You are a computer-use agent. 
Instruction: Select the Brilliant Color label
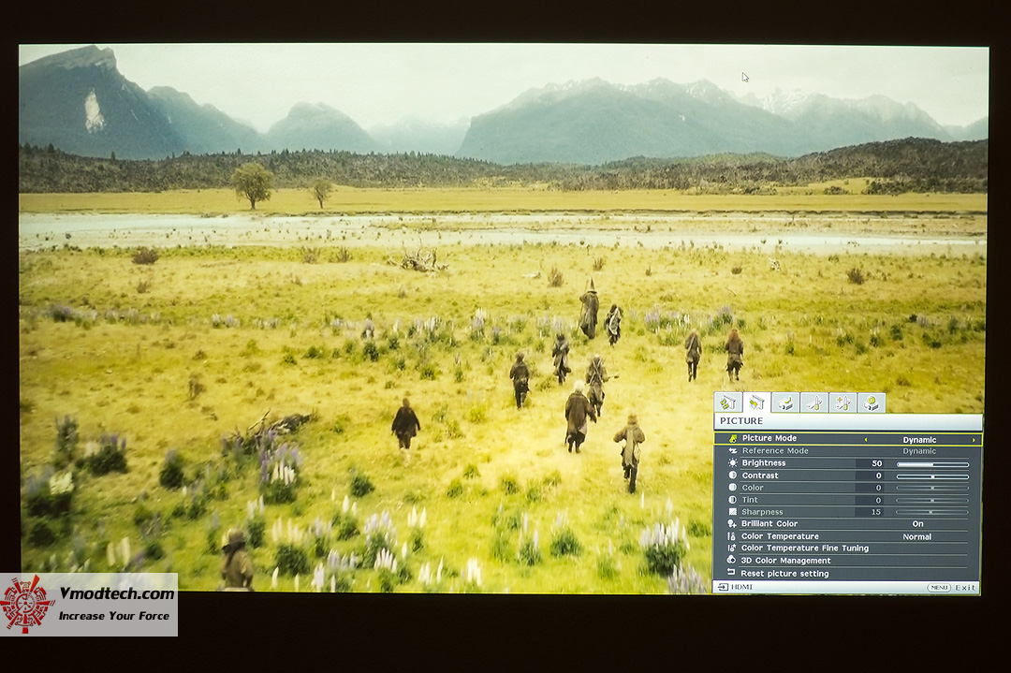[769, 523]
